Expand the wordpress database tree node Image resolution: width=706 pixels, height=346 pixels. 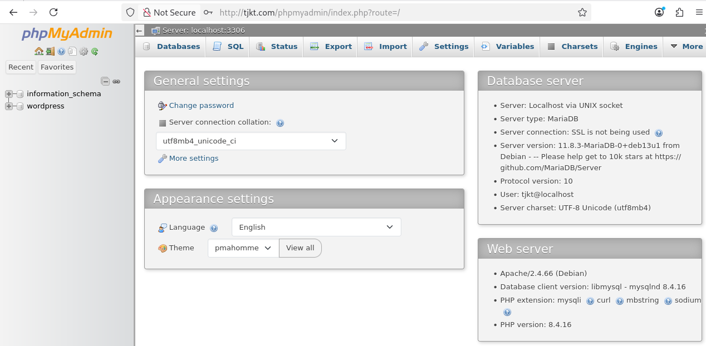9,106
